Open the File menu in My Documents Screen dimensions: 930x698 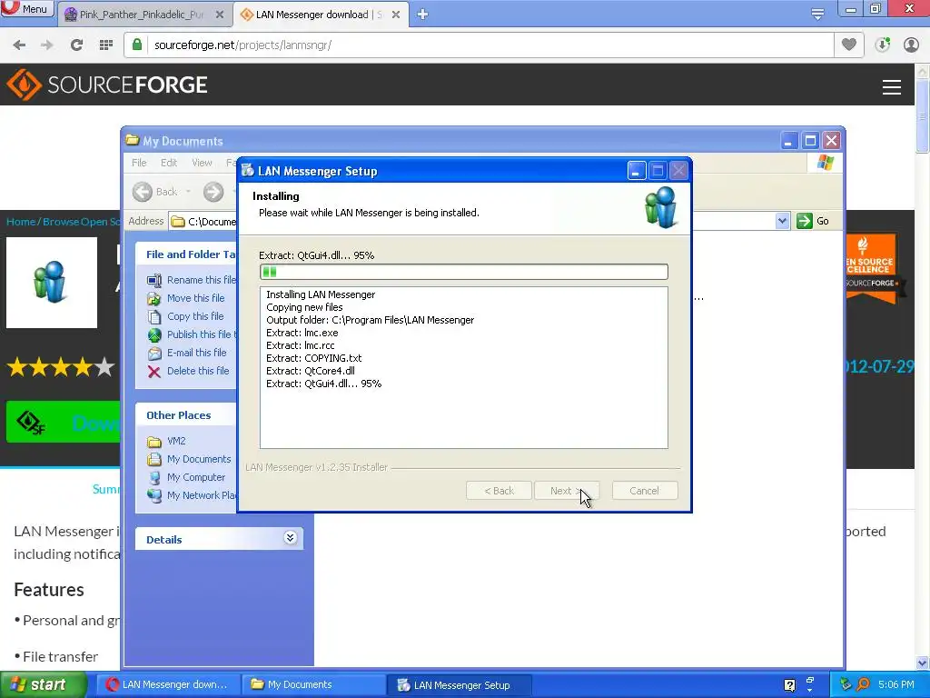(139, 163)
